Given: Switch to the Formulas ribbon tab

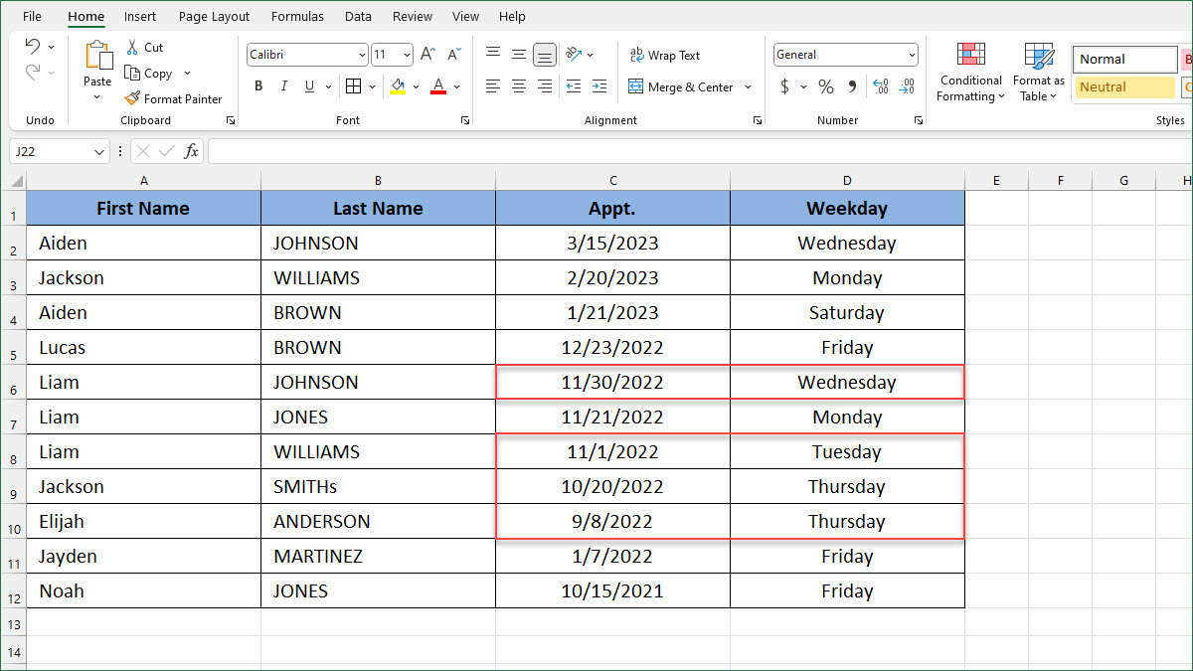Looking at the screenshot, I should coord(297,16).
